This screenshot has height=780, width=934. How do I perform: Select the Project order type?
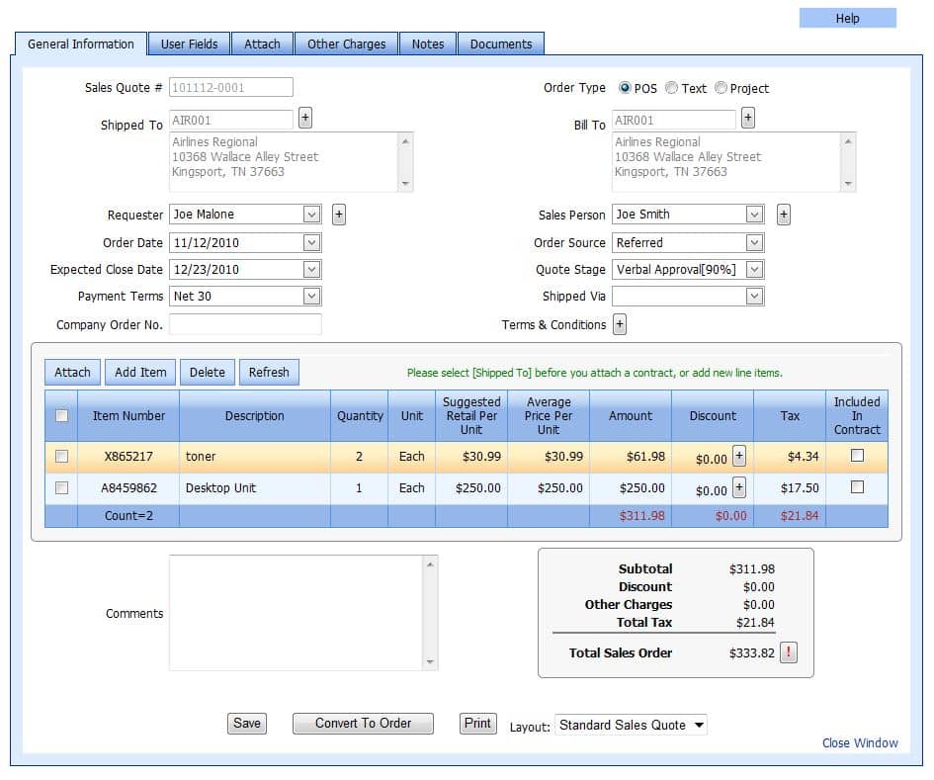click(721, 88)
